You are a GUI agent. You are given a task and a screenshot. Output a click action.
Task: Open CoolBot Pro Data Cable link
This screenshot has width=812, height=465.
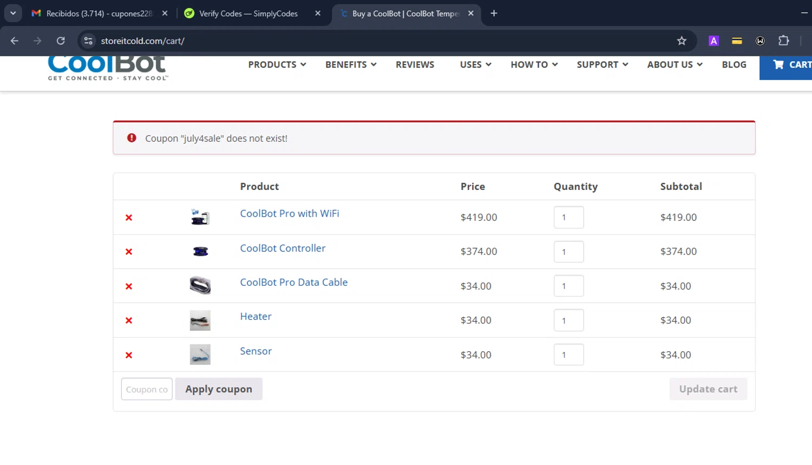pyautogui.click(x=294, y=282)
